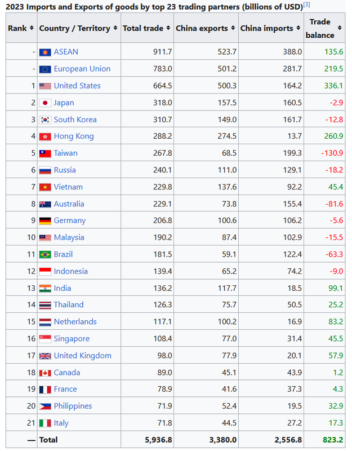The height and width of the screenshot is (451, 352).
Task: Click the South Korea flag icon
Action: click(x=45, y=120)
